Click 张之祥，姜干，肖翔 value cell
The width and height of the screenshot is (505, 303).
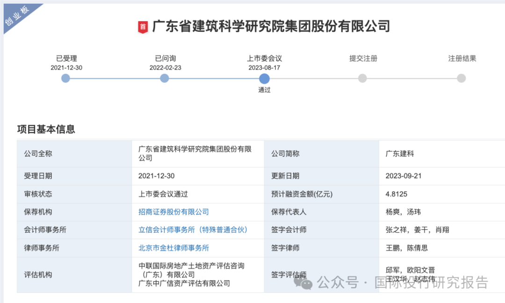(x=442, y=230)
